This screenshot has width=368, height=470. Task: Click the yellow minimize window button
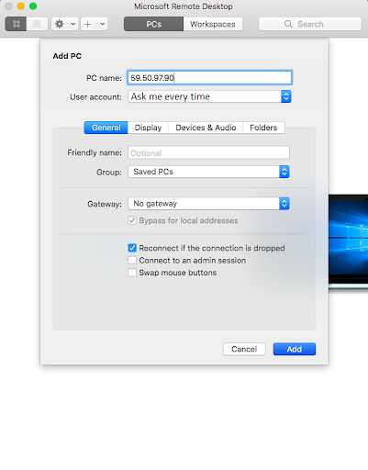click(x=21, y=6)
